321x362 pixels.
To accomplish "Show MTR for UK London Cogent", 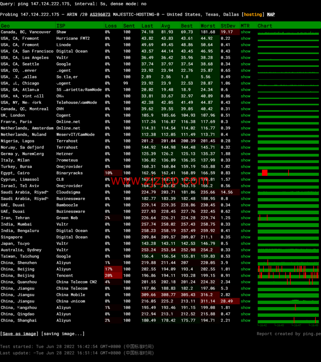I will (x=246, y=115).
